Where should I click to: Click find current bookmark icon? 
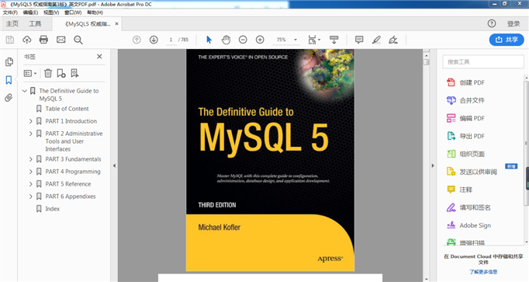tap(74, 73)
